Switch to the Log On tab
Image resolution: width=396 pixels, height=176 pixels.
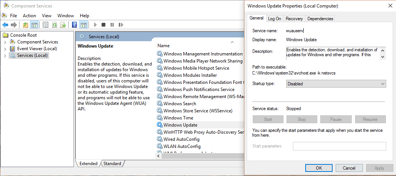274,18
